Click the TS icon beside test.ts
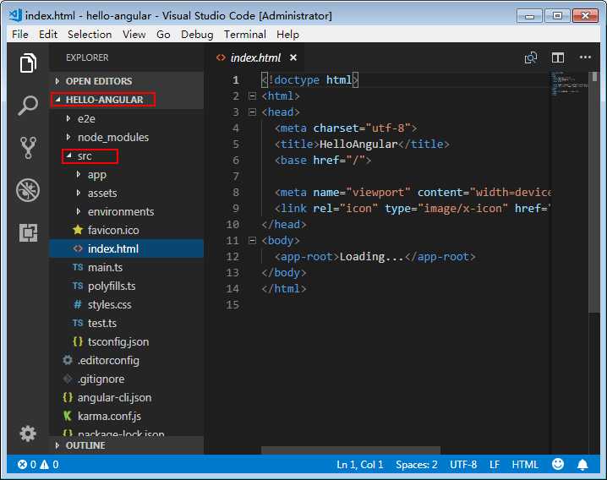 (x=78, y=323)
